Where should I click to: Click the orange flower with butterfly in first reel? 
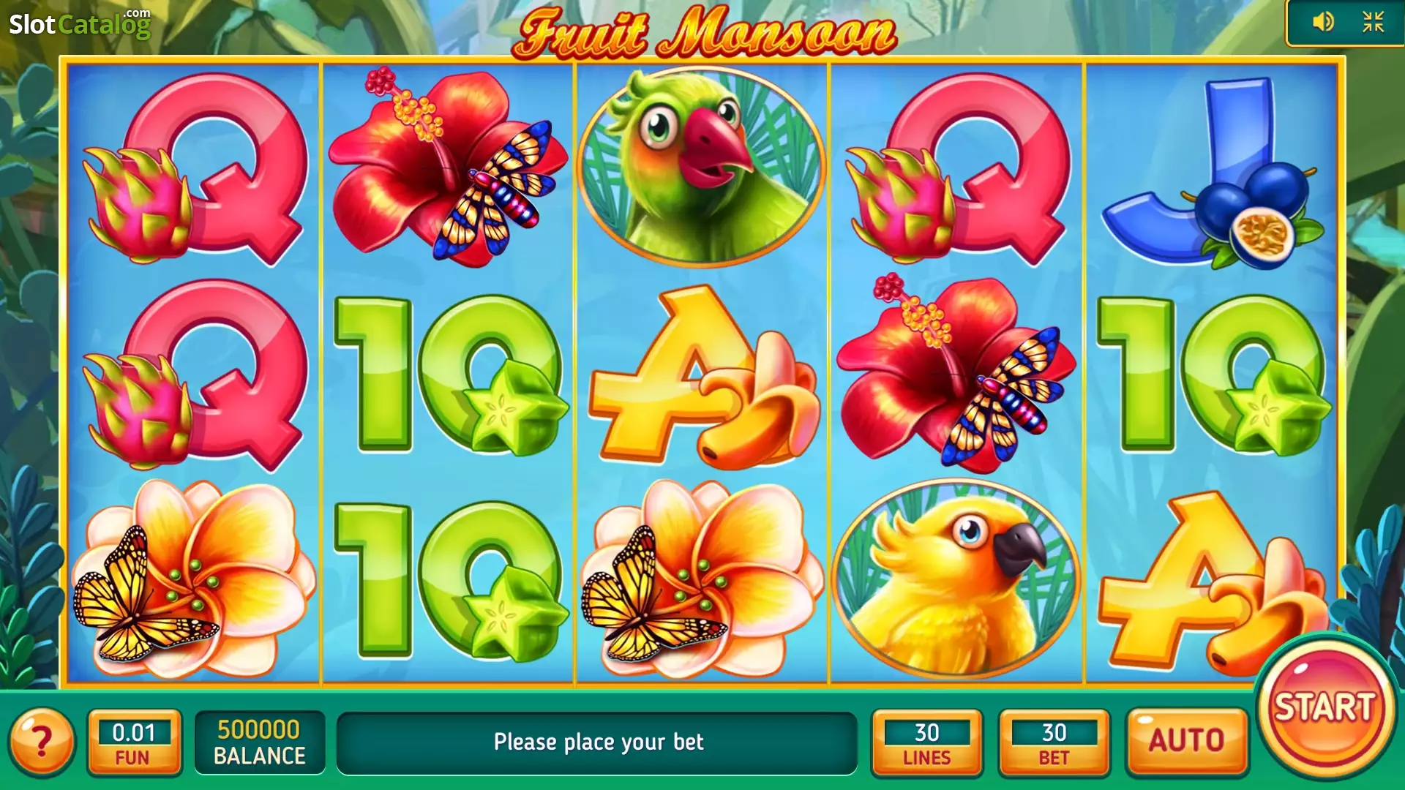193,578
